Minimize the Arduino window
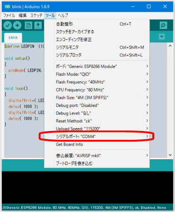The height and width of the screenshot is (212, 175). (133, 7)
